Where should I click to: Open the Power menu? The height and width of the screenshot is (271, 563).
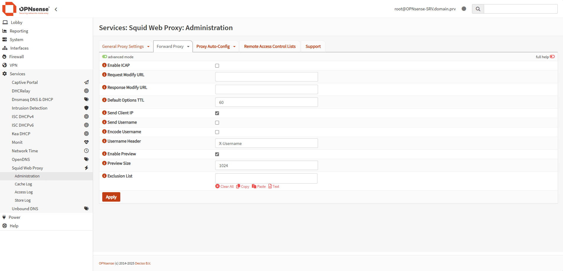pyautogui.click(x=46, y=217)
